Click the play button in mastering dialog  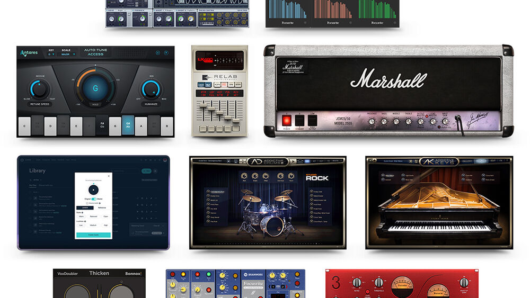[x=93, y=190]
